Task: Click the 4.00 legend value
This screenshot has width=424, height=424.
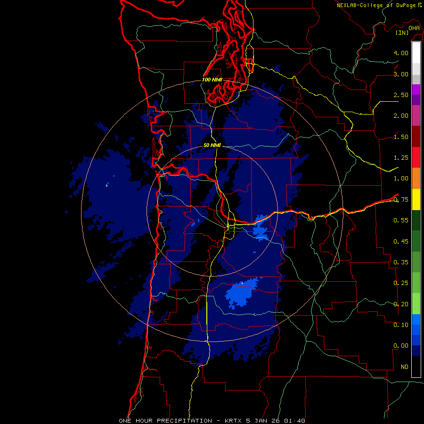Action: tap(401, 53)
